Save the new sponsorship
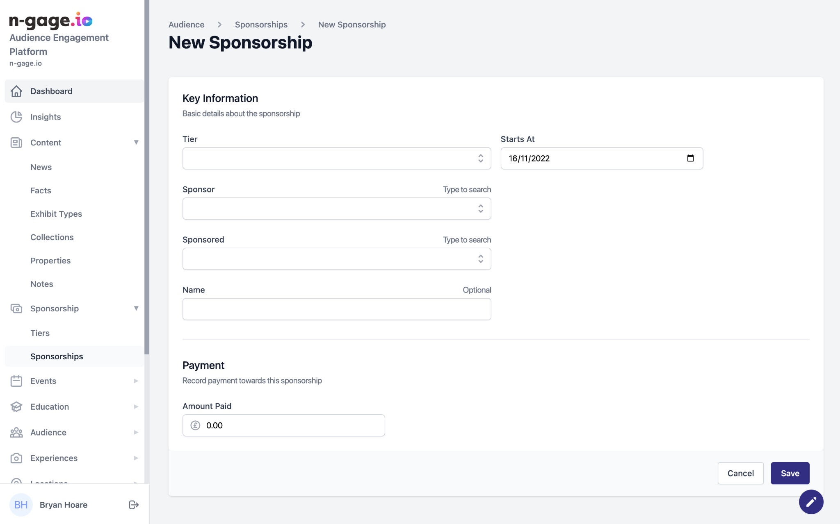This screenshot has width=840, height=524. [790, 473]
